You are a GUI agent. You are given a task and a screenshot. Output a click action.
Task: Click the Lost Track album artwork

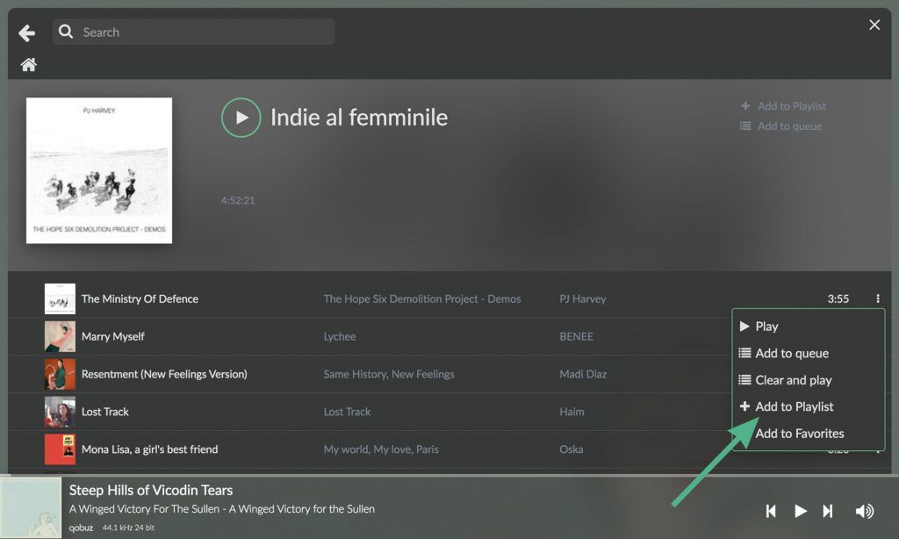[x=60, y=411]
